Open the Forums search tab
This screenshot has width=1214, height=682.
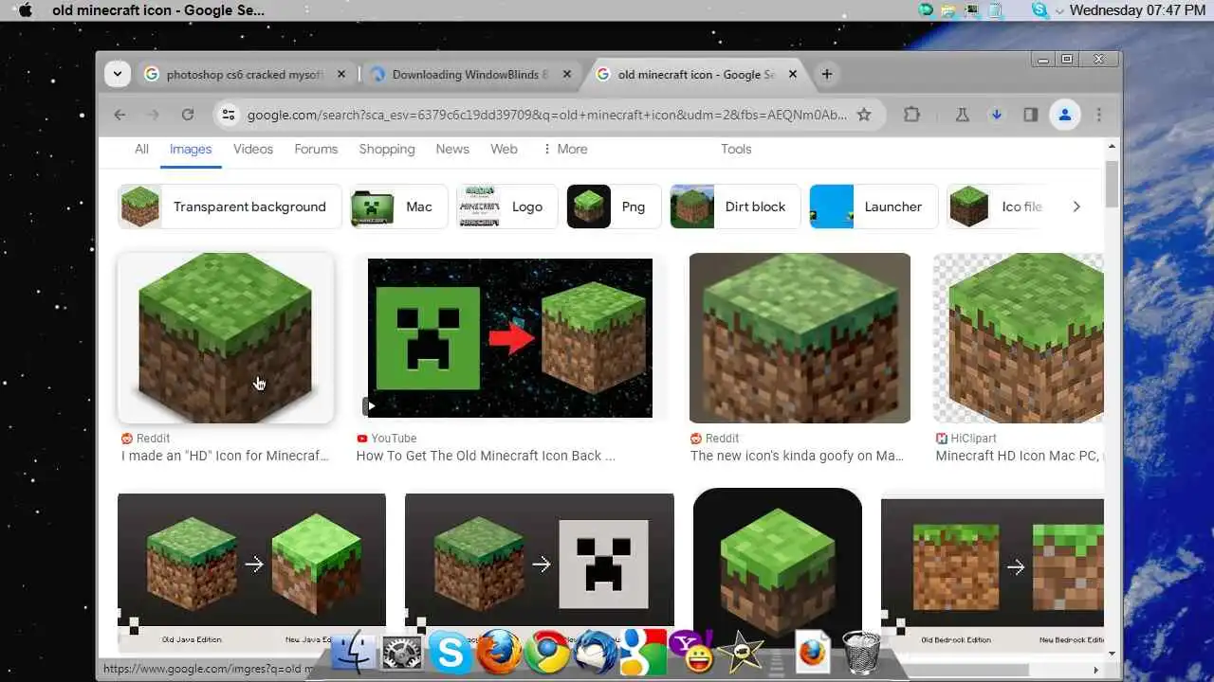pos(316,149)
